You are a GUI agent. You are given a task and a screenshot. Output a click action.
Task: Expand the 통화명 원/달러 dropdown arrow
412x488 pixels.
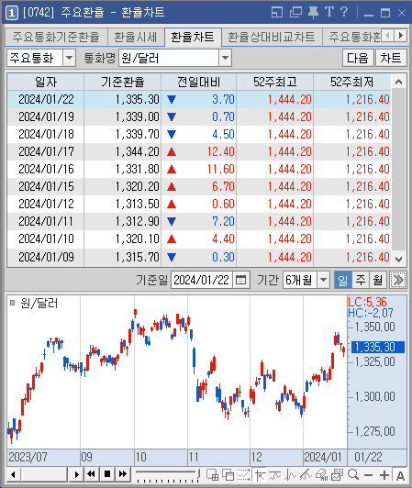[x=225, y=58]
